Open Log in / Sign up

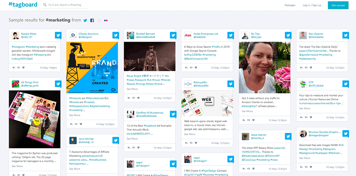(x=312, y=5)
